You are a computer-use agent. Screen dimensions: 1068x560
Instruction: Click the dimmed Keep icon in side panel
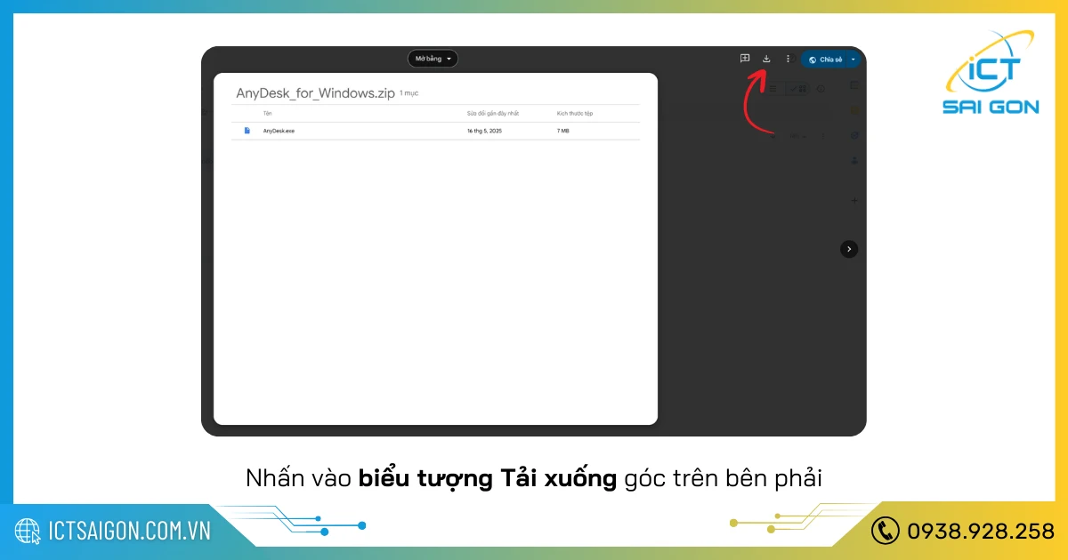click(854, 110)
